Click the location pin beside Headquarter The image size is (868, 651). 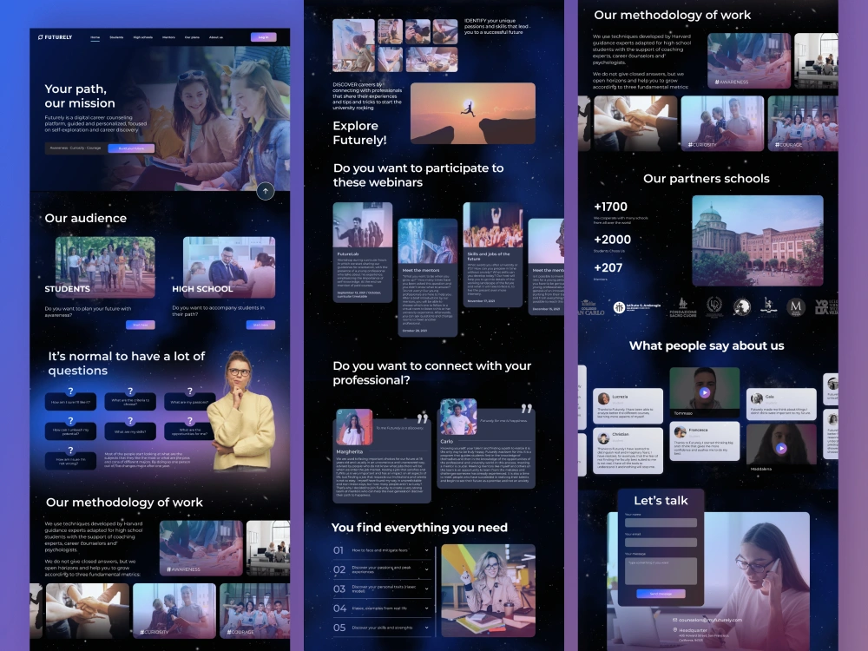pyautogui.click(x=674, y=630)
